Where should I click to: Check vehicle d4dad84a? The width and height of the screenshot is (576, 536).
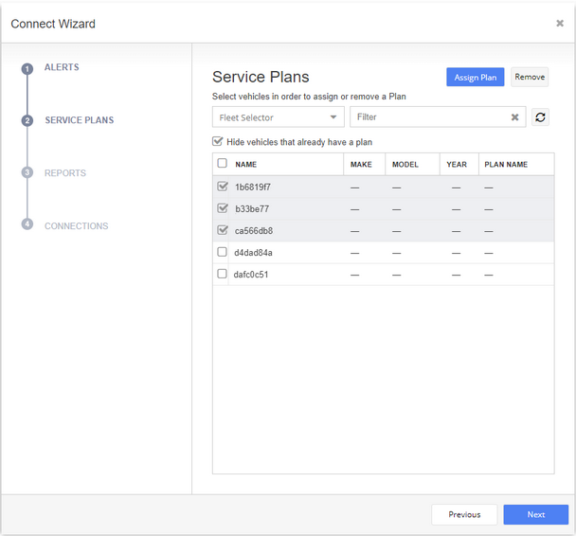222,252
